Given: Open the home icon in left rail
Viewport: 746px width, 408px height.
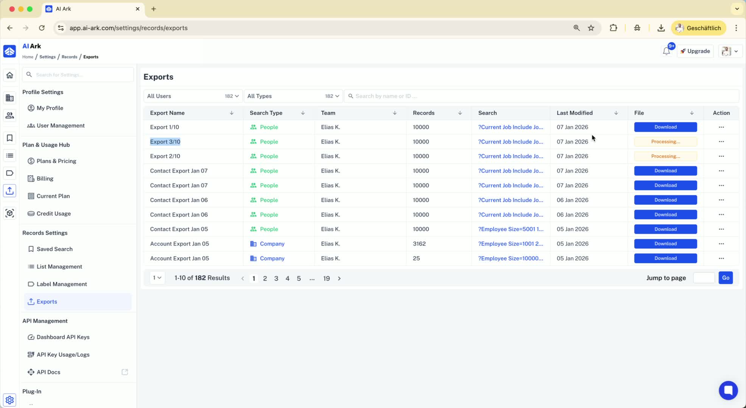Looking at the screenshot, I should coord(9,75).
